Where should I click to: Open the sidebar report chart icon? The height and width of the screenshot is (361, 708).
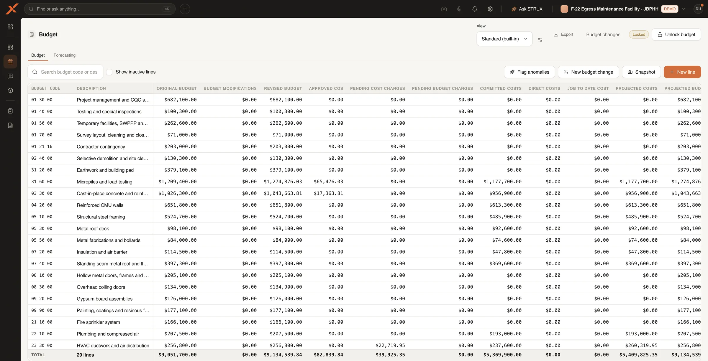point(10,125)
